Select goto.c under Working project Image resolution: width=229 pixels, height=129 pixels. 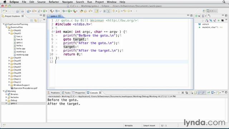coord(14,104)
